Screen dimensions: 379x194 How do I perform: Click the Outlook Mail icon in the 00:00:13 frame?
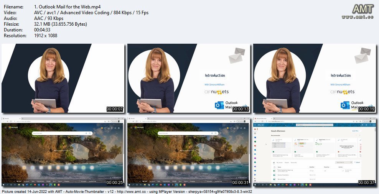click(219, 105)
